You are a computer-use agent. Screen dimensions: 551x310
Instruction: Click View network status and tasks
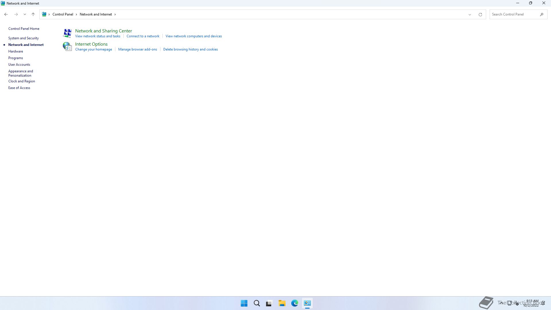click(x=98, y=36)
